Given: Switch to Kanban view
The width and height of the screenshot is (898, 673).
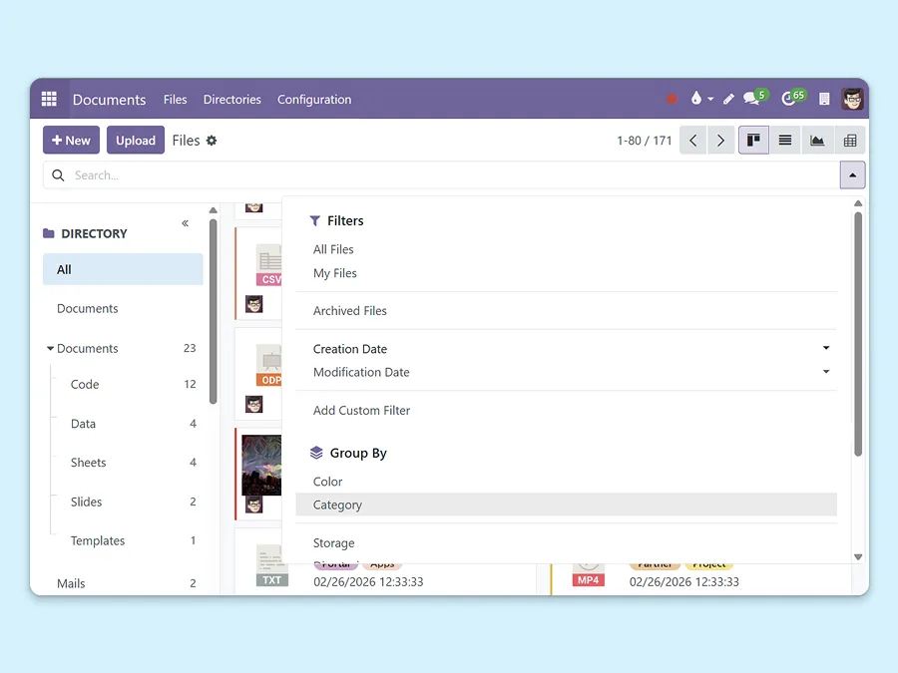Looking at the screenshot, I should (753, 140).
